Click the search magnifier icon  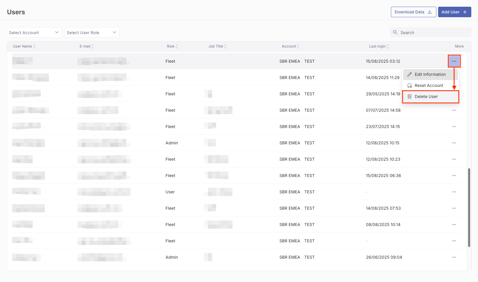[395, 32]
